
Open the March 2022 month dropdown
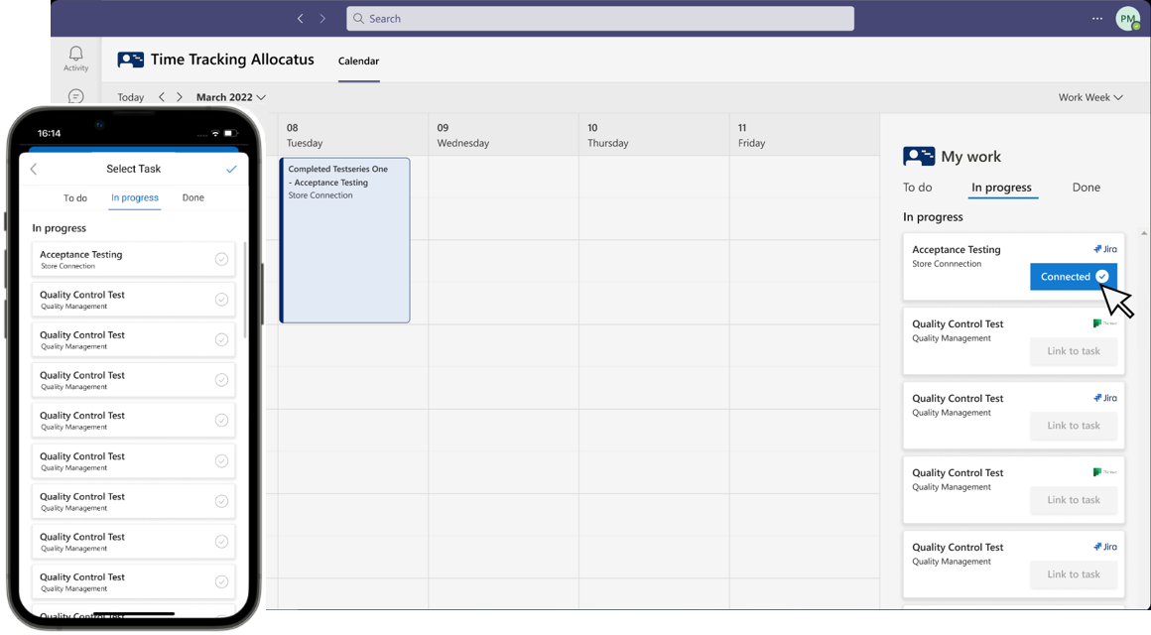(x=230, y=97)
